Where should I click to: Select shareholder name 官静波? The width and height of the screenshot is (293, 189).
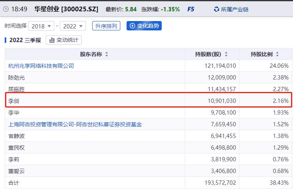(x=16, y=136)
